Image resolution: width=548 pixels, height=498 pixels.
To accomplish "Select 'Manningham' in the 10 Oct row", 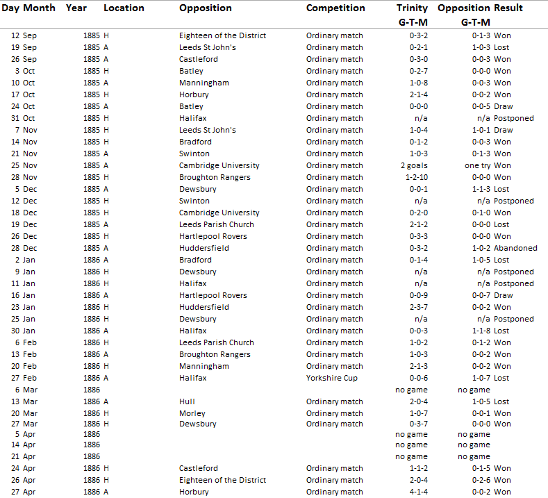I will point(204,83).
